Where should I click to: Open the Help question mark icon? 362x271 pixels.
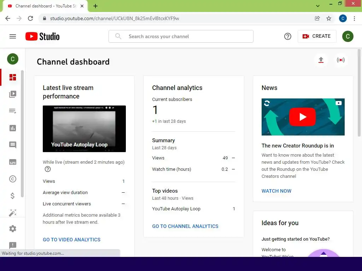287,36
